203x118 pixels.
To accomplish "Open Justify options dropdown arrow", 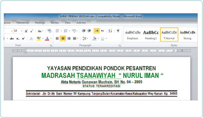I will click(78, 38).
